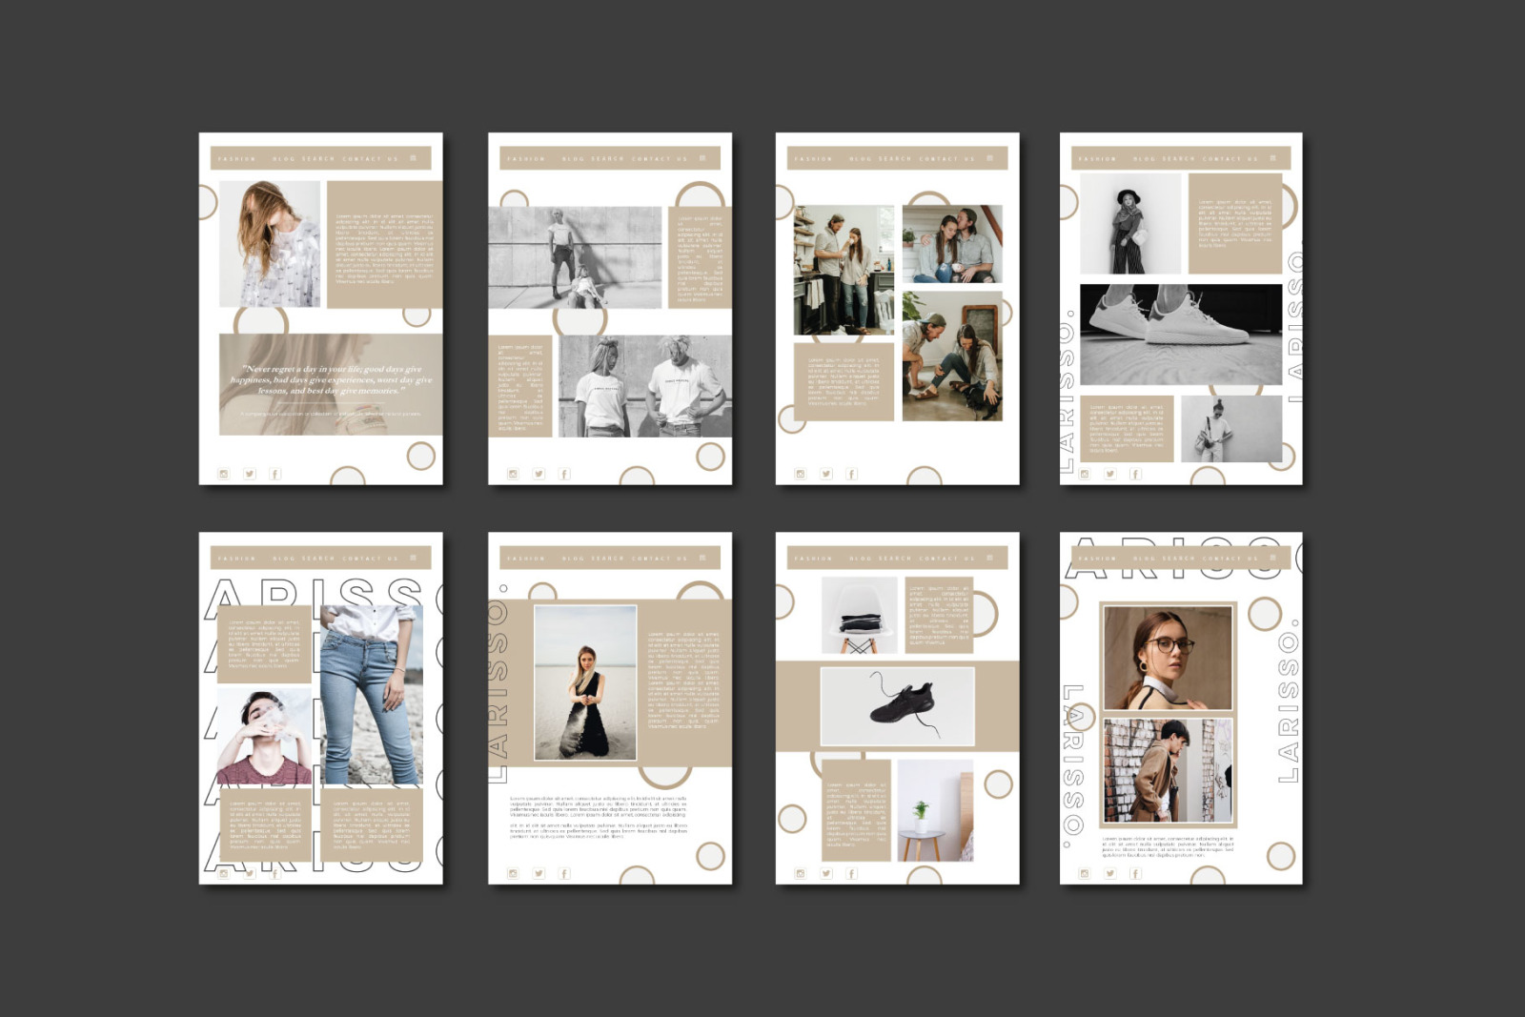Select the black sneaker with laces photo

coord(897,706)
